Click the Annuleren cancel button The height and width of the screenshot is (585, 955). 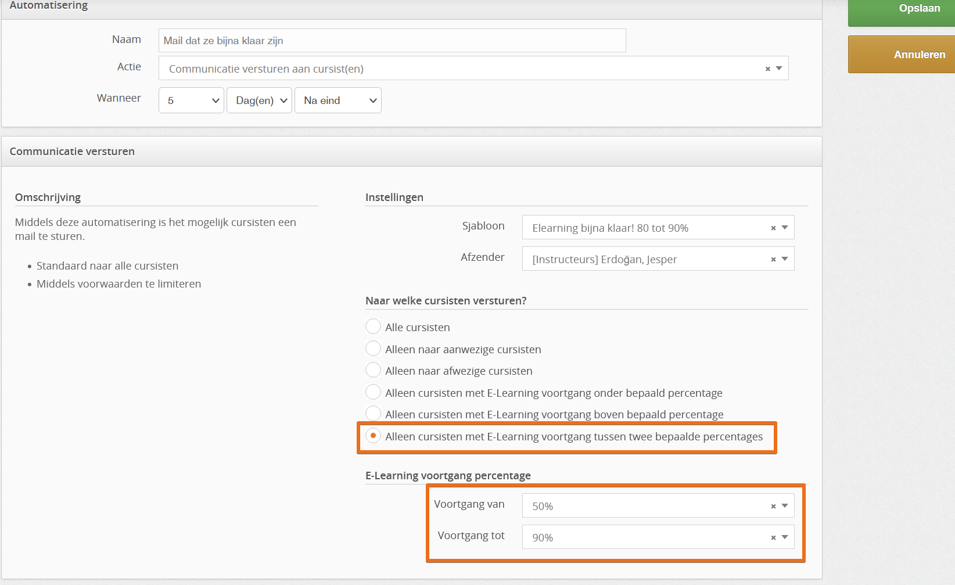[902, 55]
